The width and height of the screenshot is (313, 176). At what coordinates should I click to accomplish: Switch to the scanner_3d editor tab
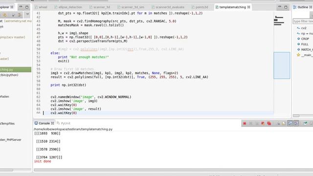[x=100, y=7]
